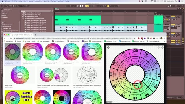Screen dimensions: 185x104
Task: Open Chrome three-dot menu
Action: (x=164, y=38)
